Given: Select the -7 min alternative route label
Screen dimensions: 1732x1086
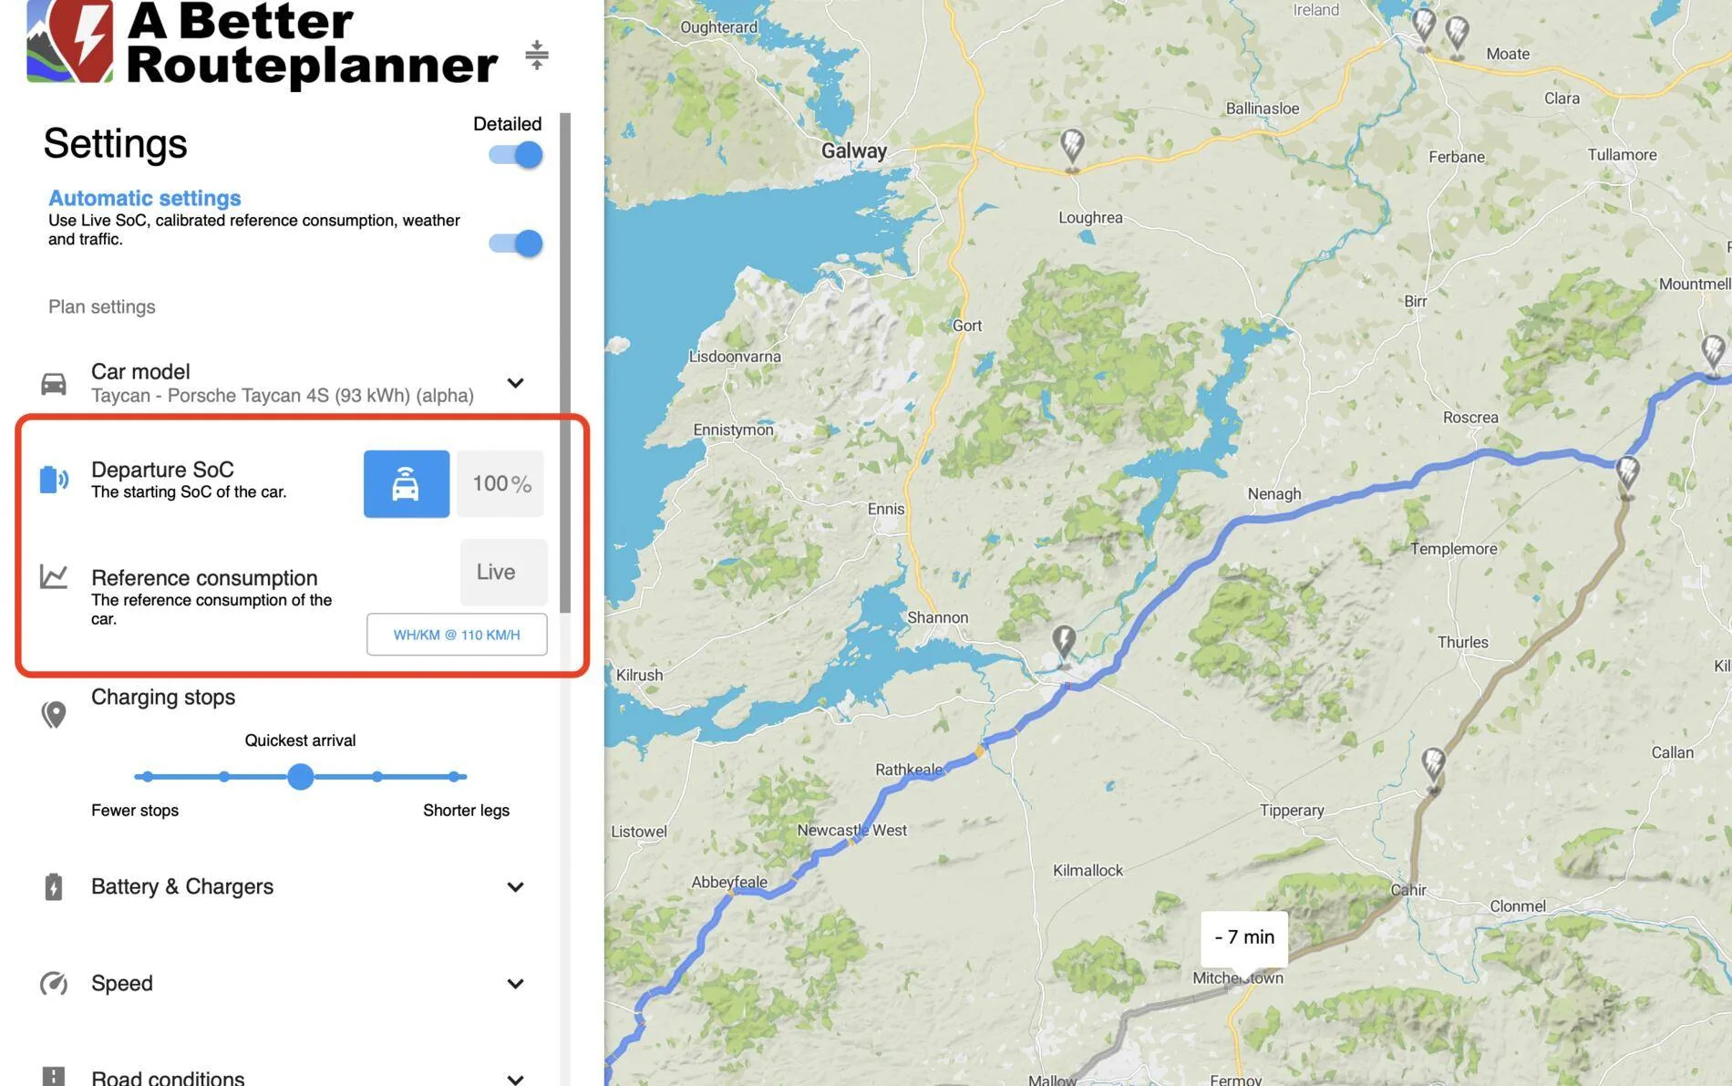Looking at the screenshot, I should (1244, 938).
